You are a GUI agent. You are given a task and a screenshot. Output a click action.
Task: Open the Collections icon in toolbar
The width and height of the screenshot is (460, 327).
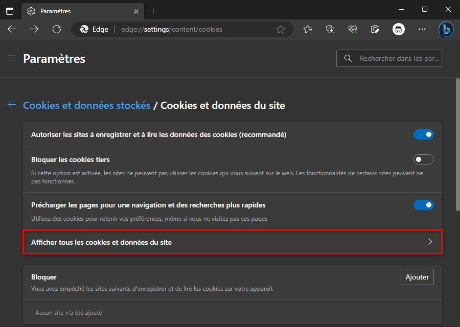[330, 29]
